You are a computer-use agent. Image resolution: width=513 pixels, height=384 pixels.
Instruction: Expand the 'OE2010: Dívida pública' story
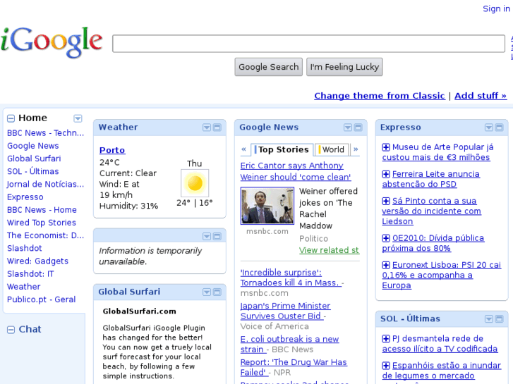click(386, 238)
